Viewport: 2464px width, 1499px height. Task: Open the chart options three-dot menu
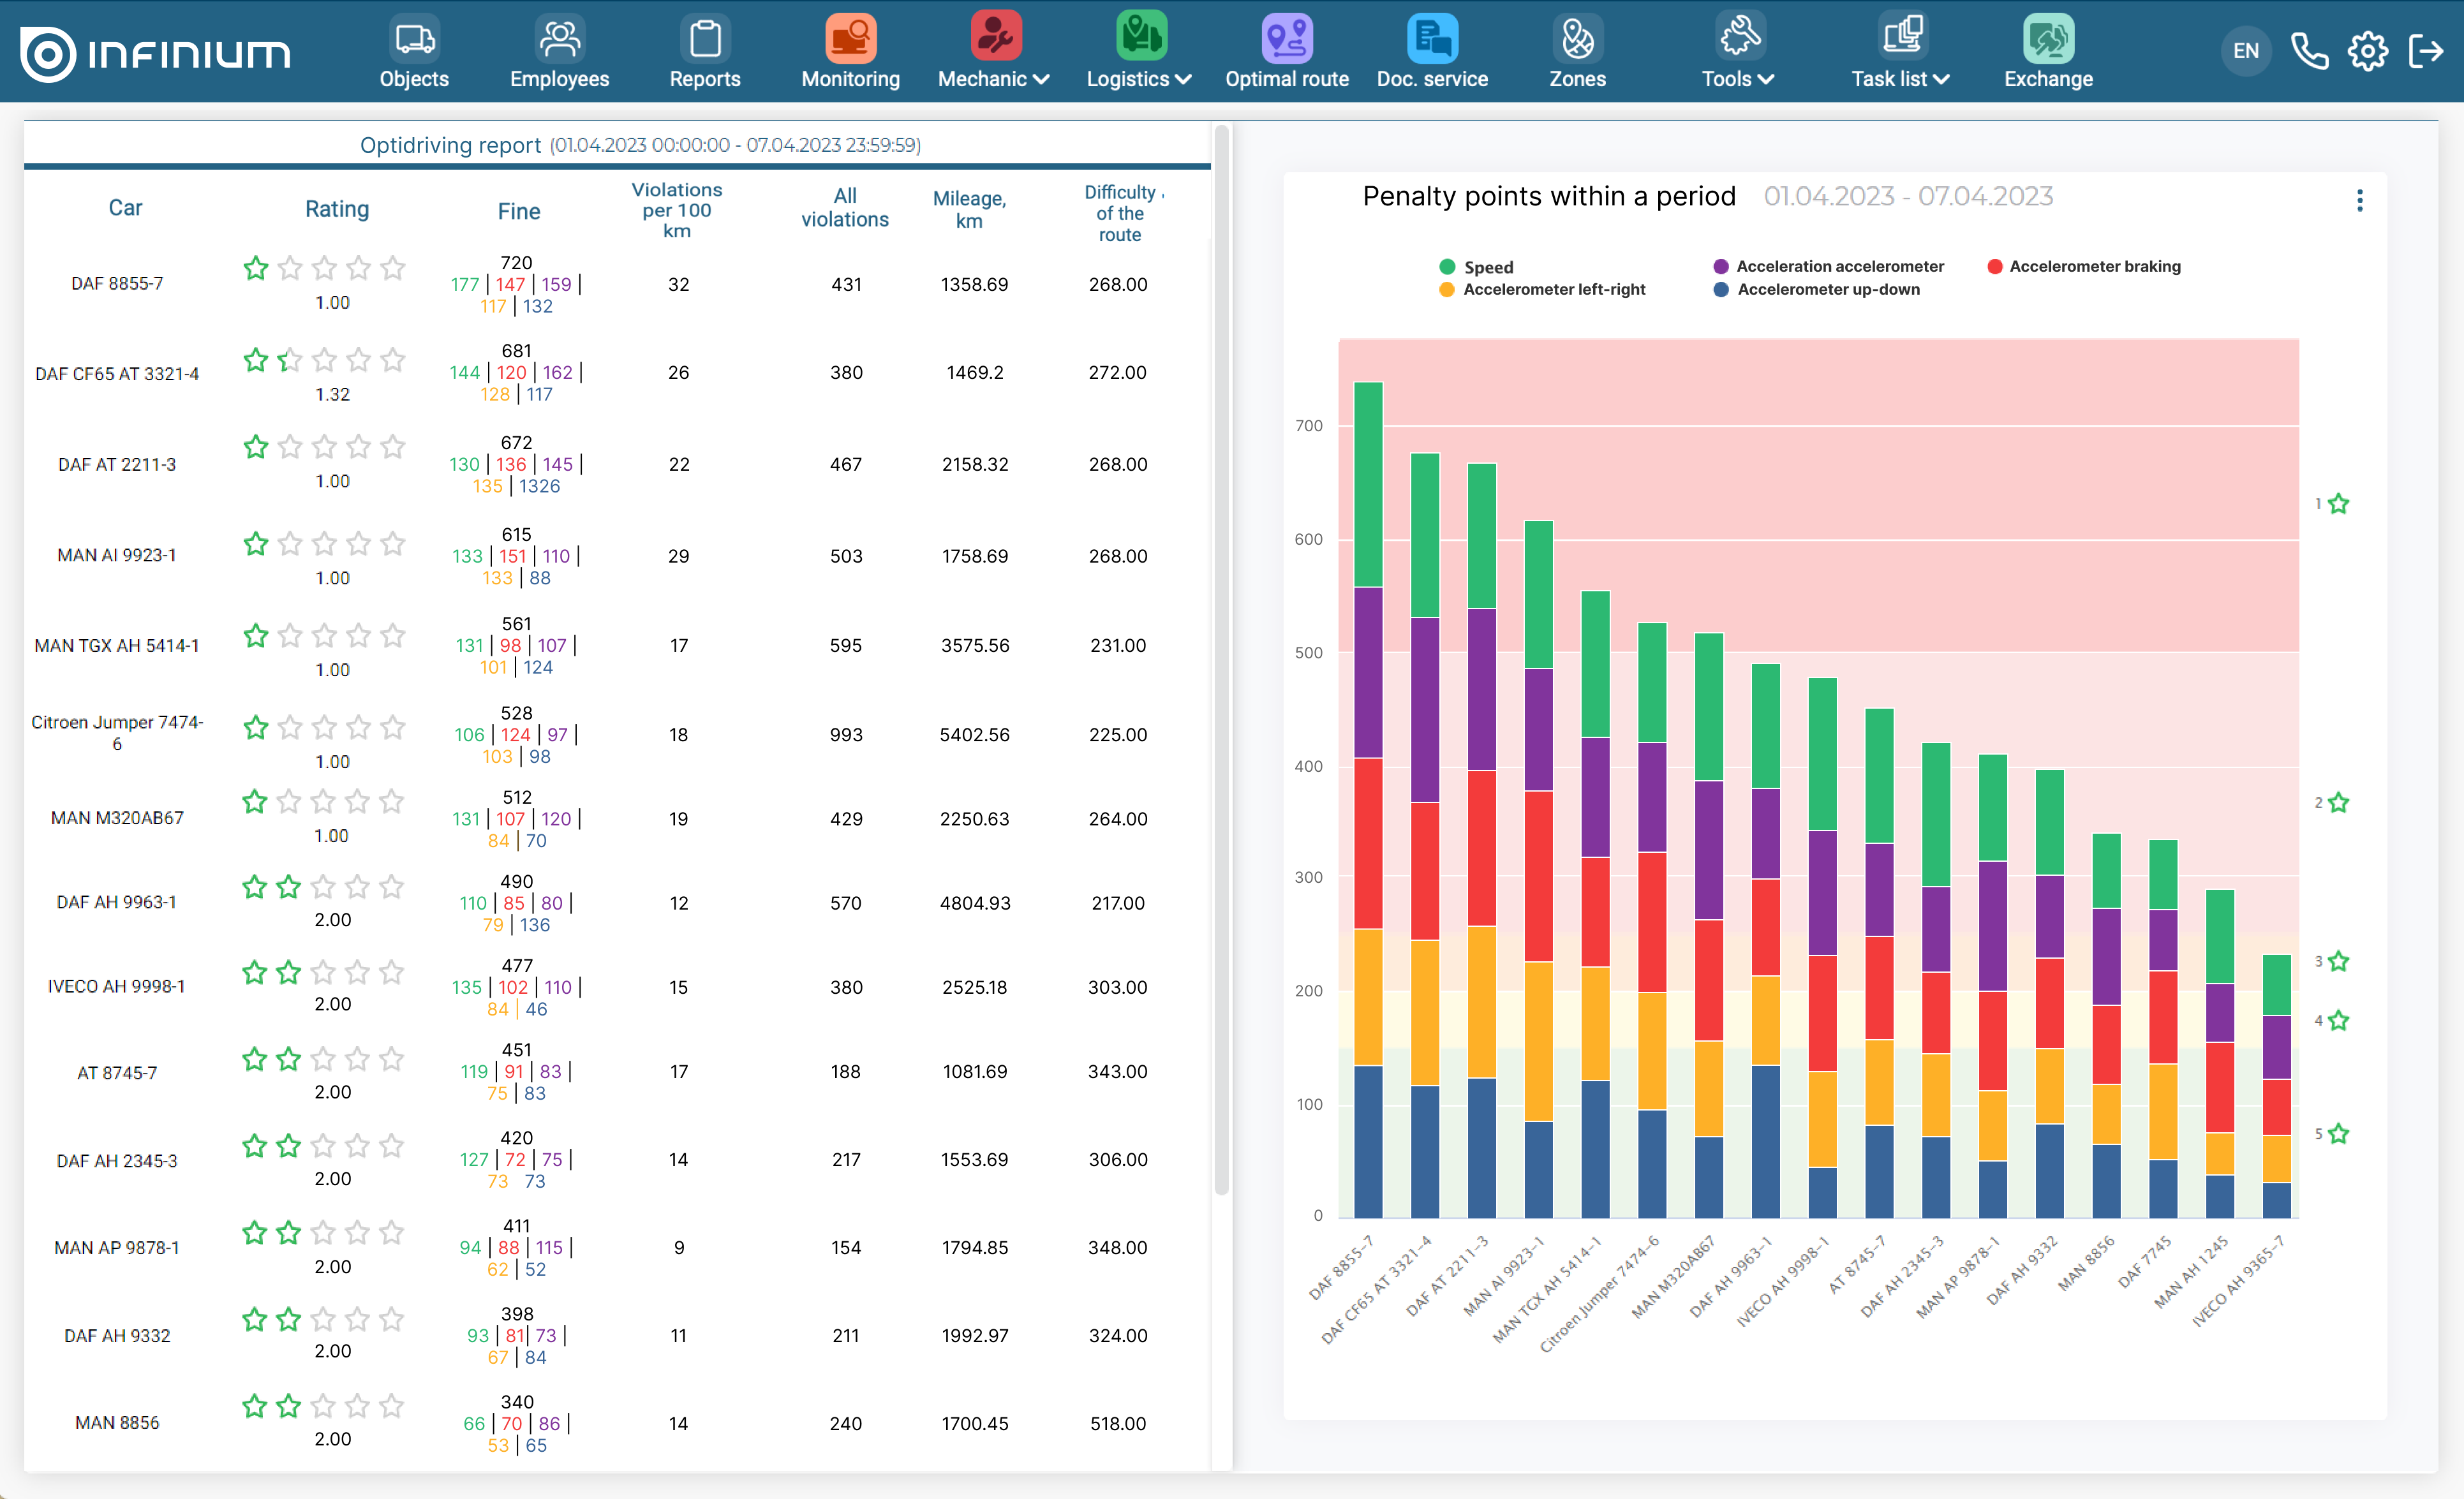click(x=2360, y=200)
